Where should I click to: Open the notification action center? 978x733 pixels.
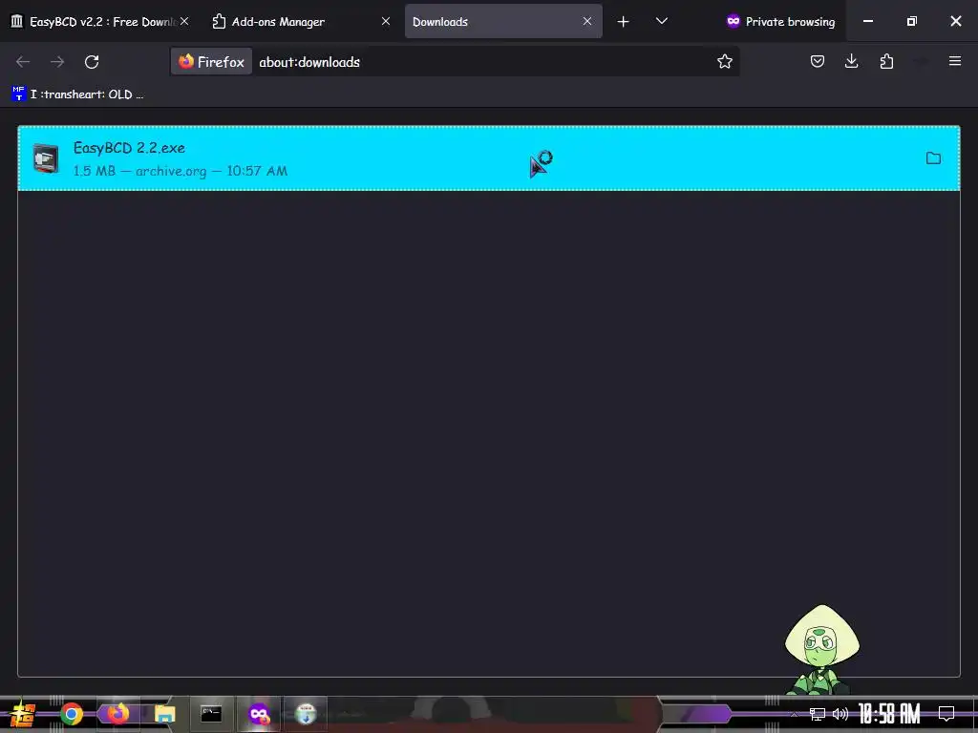[x=946, y=714]
